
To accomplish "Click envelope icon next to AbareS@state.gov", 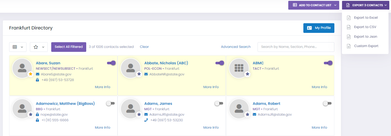I will [x=38, y=74].
